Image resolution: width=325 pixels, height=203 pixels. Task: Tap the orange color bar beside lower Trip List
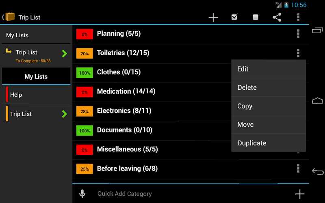coord(7,114)
